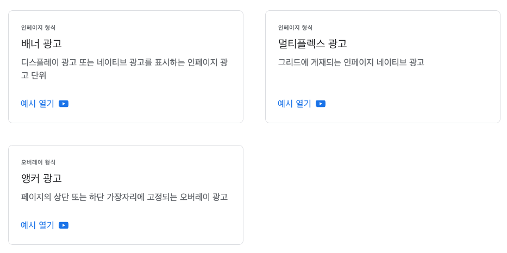Open the 예시 열기 link for 앵커 광고
This screenshot has height=253, width=507.
coord(37,225)
